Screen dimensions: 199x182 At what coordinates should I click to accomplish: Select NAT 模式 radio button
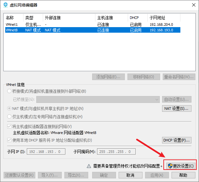[x=9, y=108]
